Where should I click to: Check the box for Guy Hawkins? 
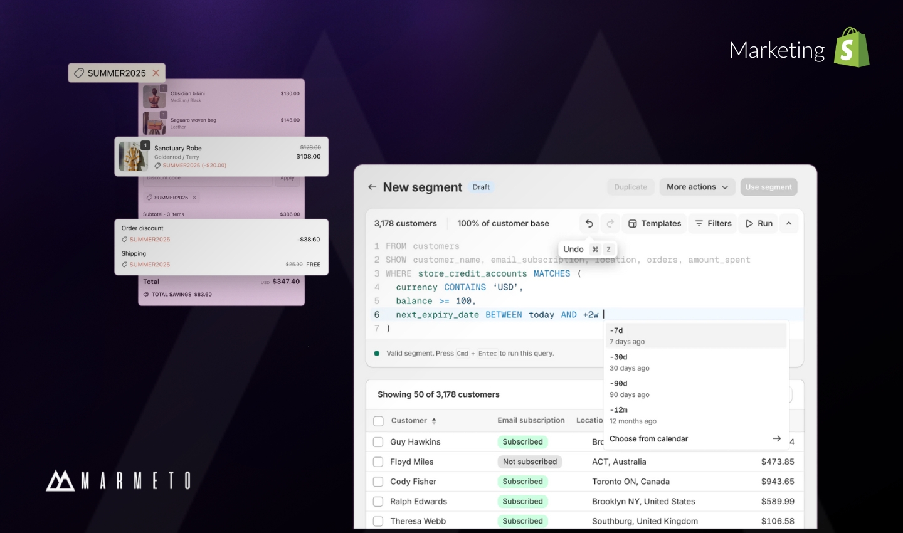click(378, 442)
